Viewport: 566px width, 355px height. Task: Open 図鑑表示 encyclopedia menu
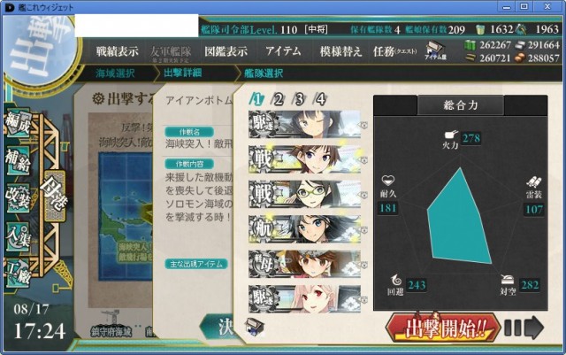(226, 51)
